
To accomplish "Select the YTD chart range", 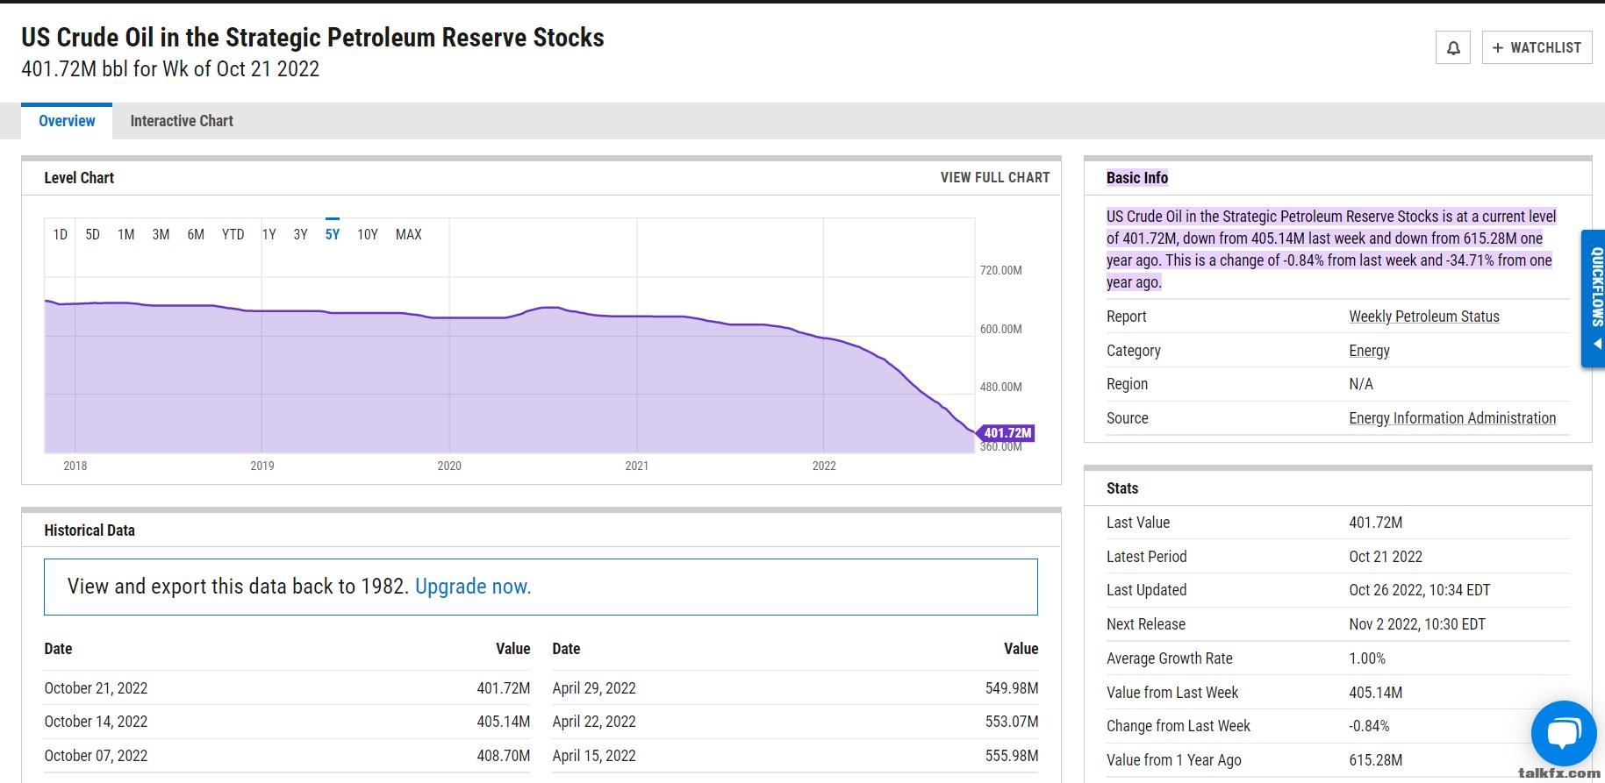I will [233, 234].
